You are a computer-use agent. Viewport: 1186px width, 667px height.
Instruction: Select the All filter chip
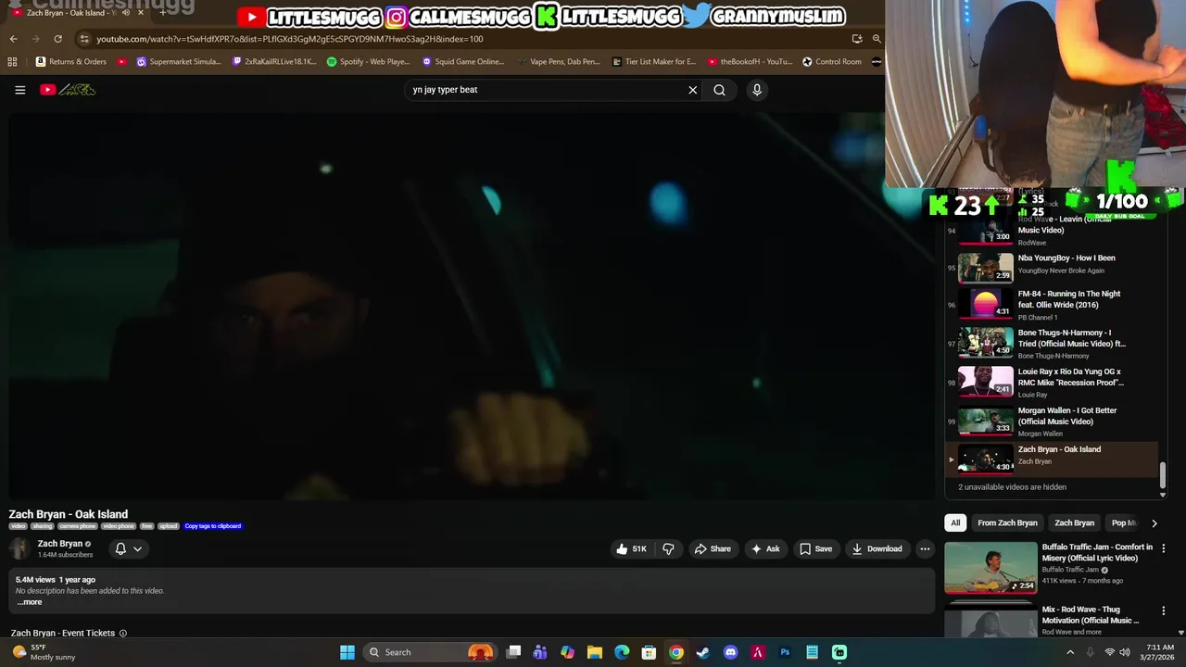[955, 522]
